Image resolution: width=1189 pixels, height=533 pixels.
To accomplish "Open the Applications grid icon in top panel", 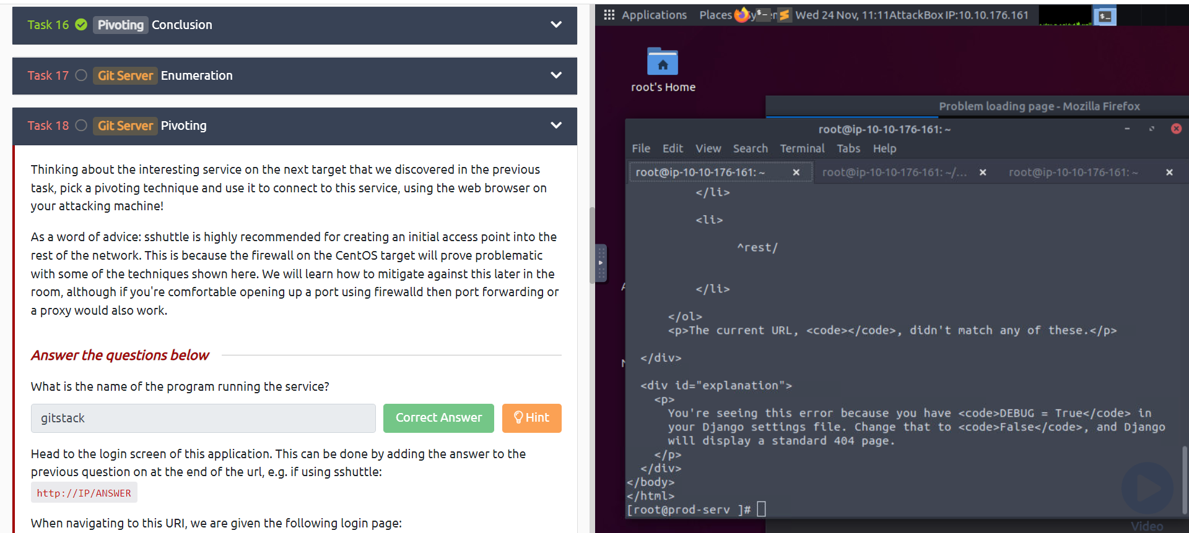I will [x=609, y=15].
